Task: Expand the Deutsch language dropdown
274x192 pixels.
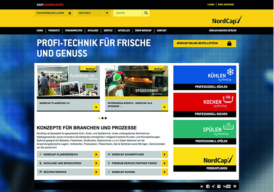Action: [107, 13]
